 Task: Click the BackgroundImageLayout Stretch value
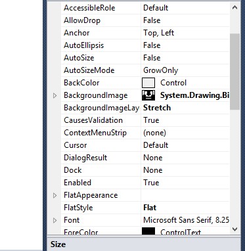point(157,108)
